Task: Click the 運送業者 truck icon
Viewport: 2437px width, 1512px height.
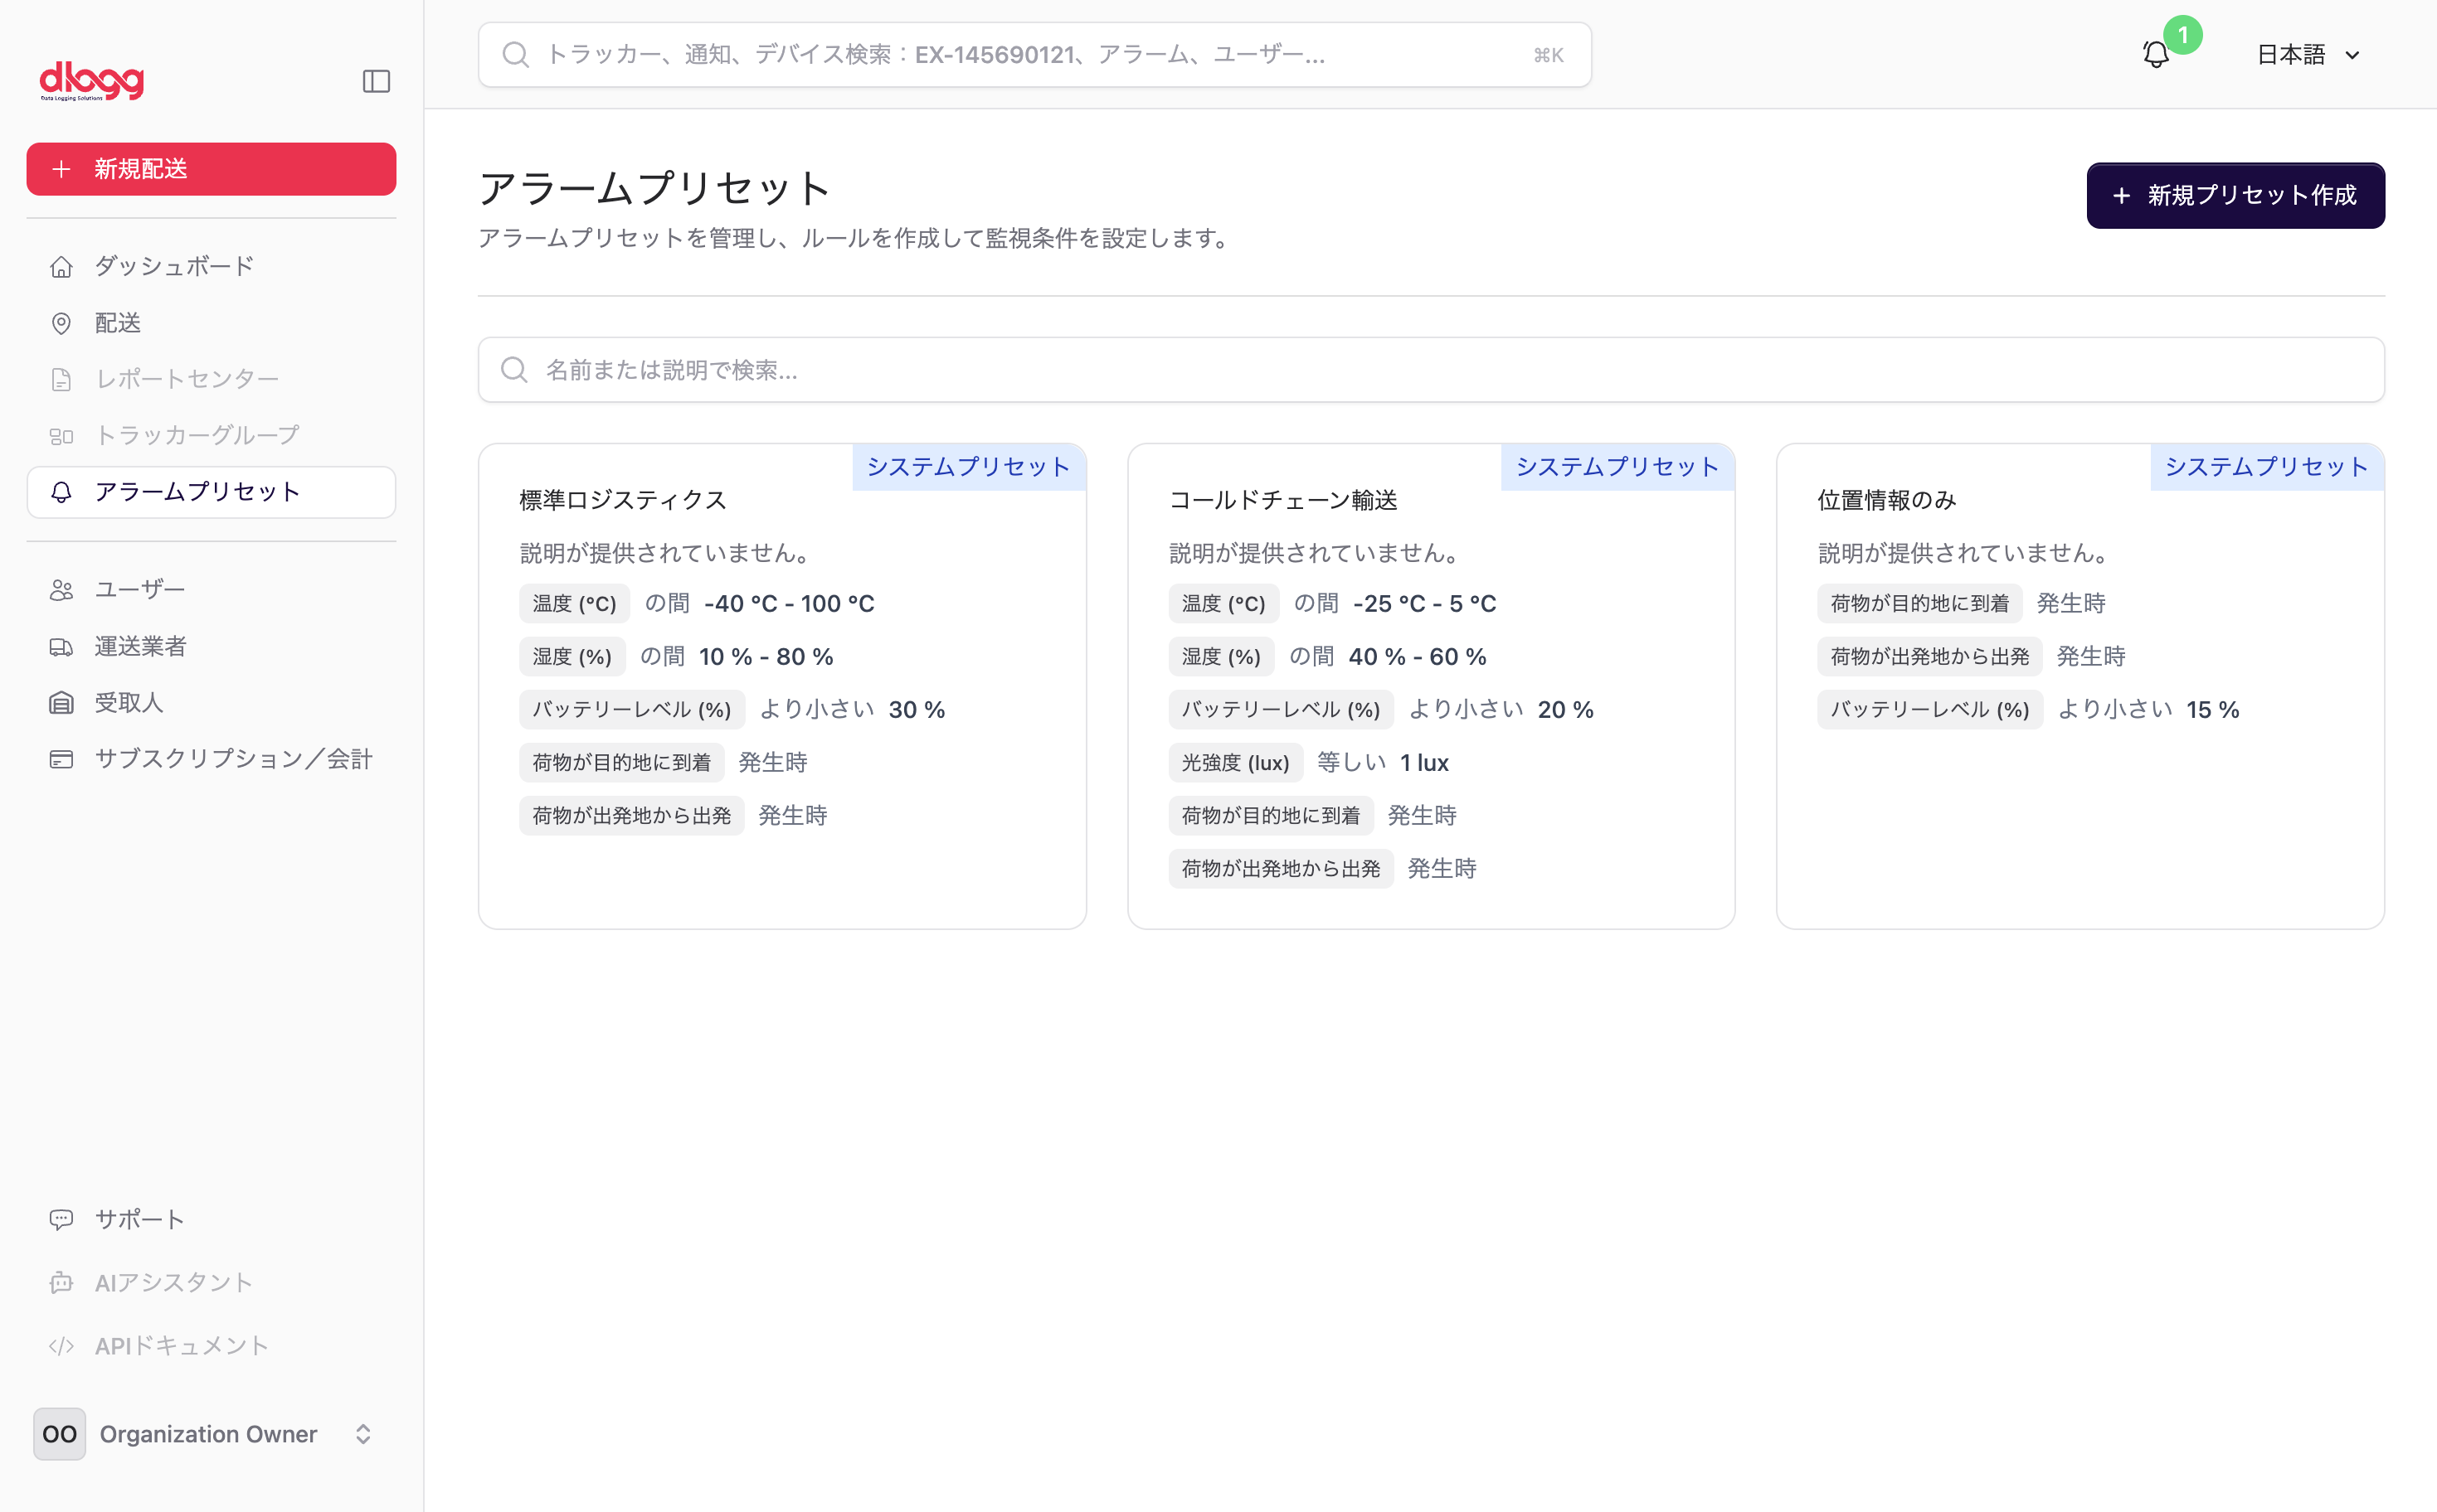Action: pyautogui.click(x=61, y=646)
